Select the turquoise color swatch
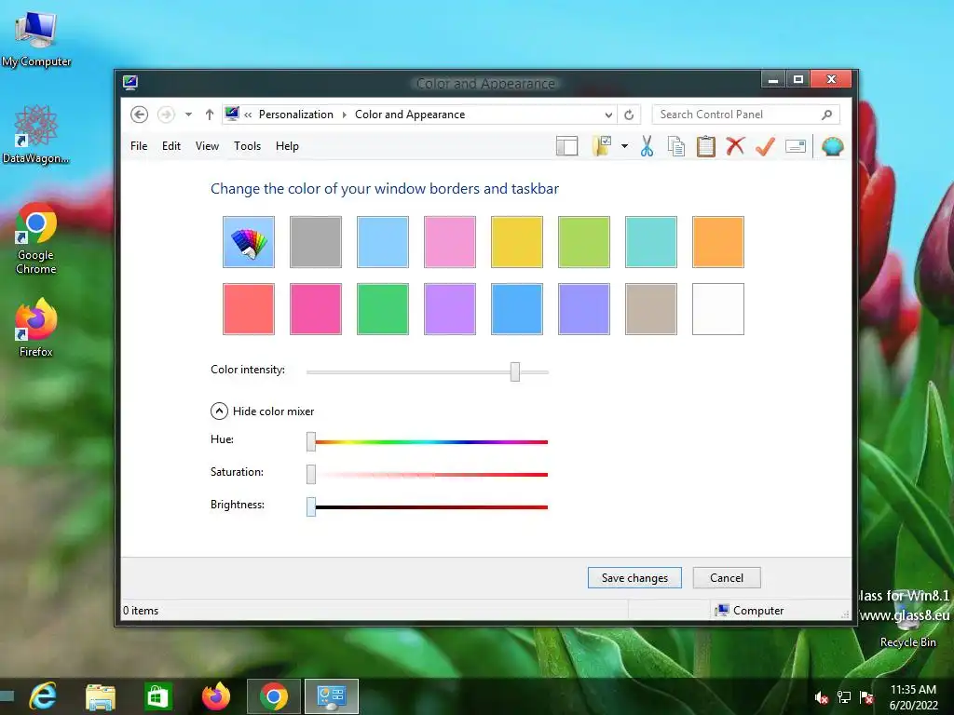954x715 pixels. tap(651, 242)
